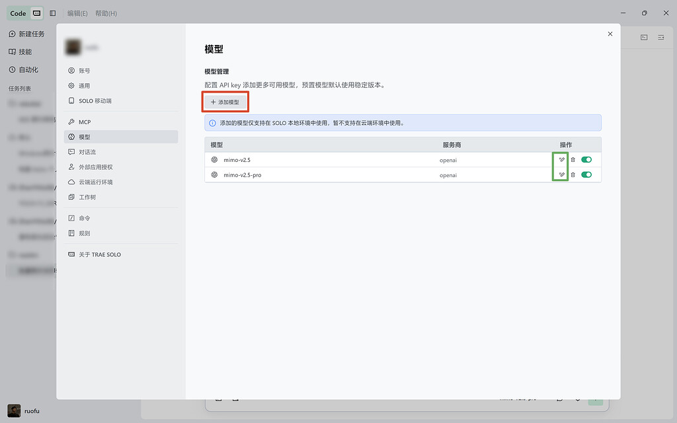
Task: Edit the mimo-v2.5-pro model entry
Action: point(562,174)
